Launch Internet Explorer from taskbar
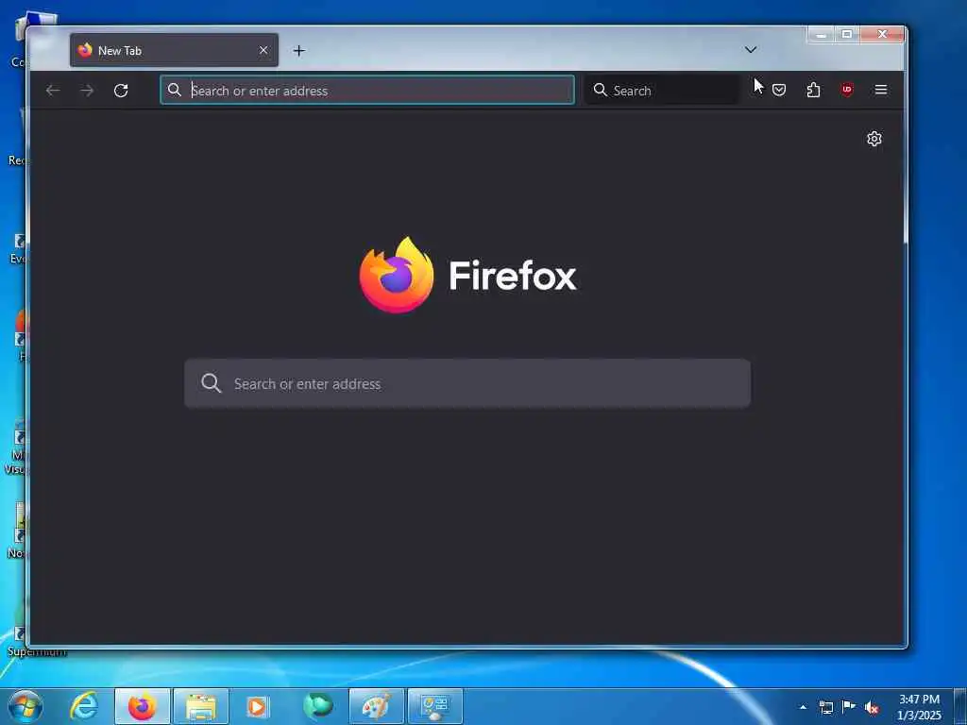Screen dimensions: 967x725 pyautogui.click(x=84, y=706)
